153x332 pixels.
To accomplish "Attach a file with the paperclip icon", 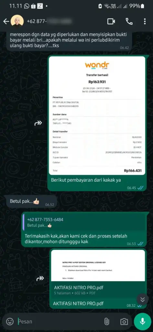I will pos(107,322).
